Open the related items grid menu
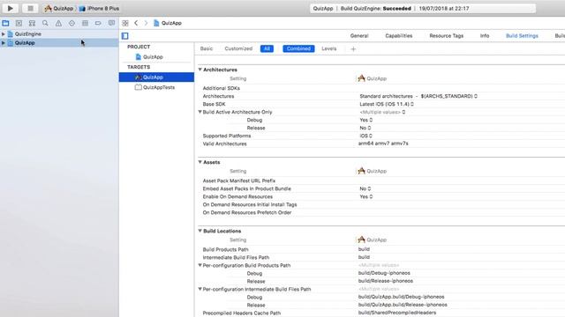This screenshot has height=317, width=565. (x=125, y=23)
